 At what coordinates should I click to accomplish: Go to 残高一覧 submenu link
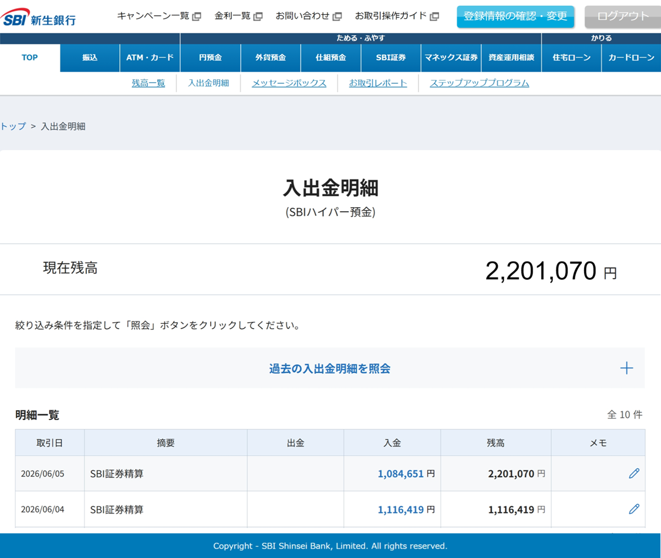(x=149, y=83)
